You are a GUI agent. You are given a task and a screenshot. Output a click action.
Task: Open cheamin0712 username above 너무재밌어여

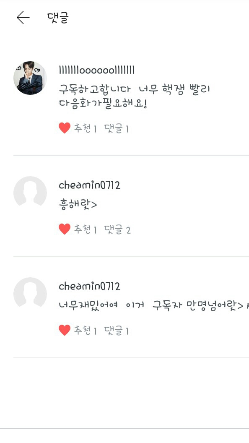[89, 287]
